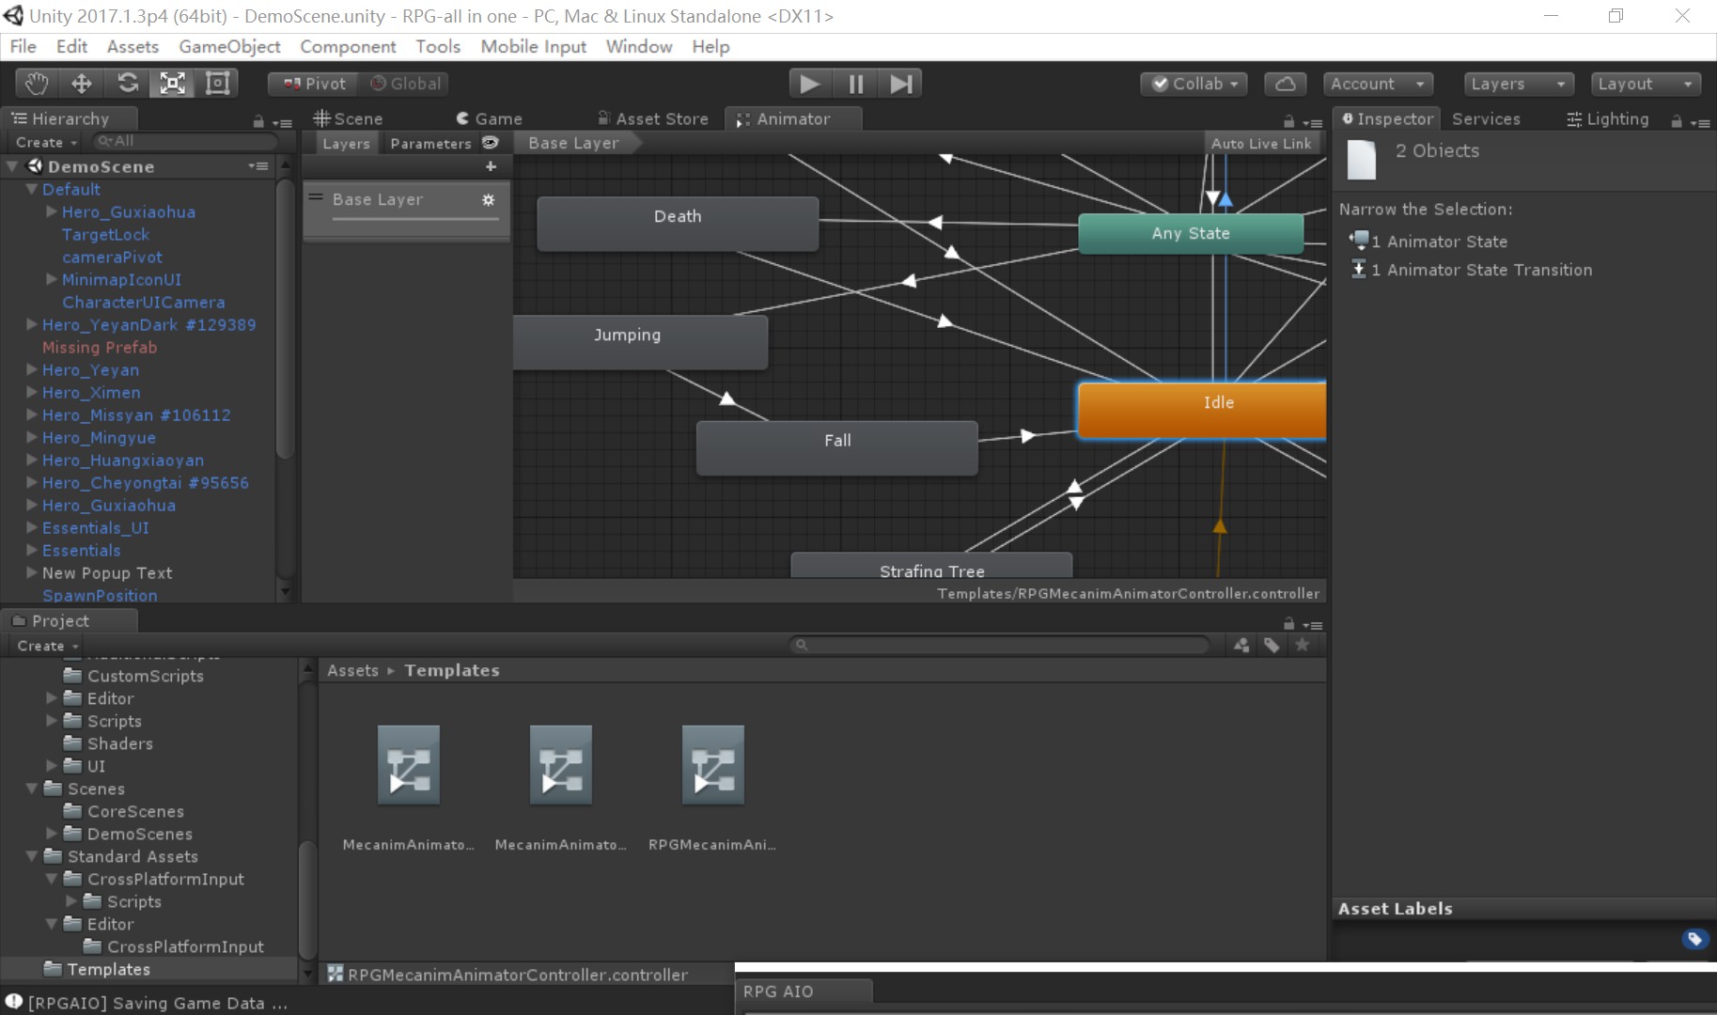Select the Rect transform tool
This screenshot has width=1717, height=1015.
click(217, 84)
